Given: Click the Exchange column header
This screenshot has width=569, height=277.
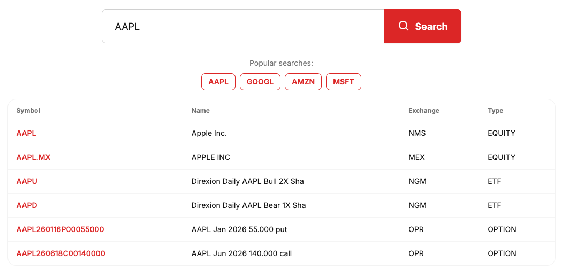Looking at the screenshot, I should (423, 111).
